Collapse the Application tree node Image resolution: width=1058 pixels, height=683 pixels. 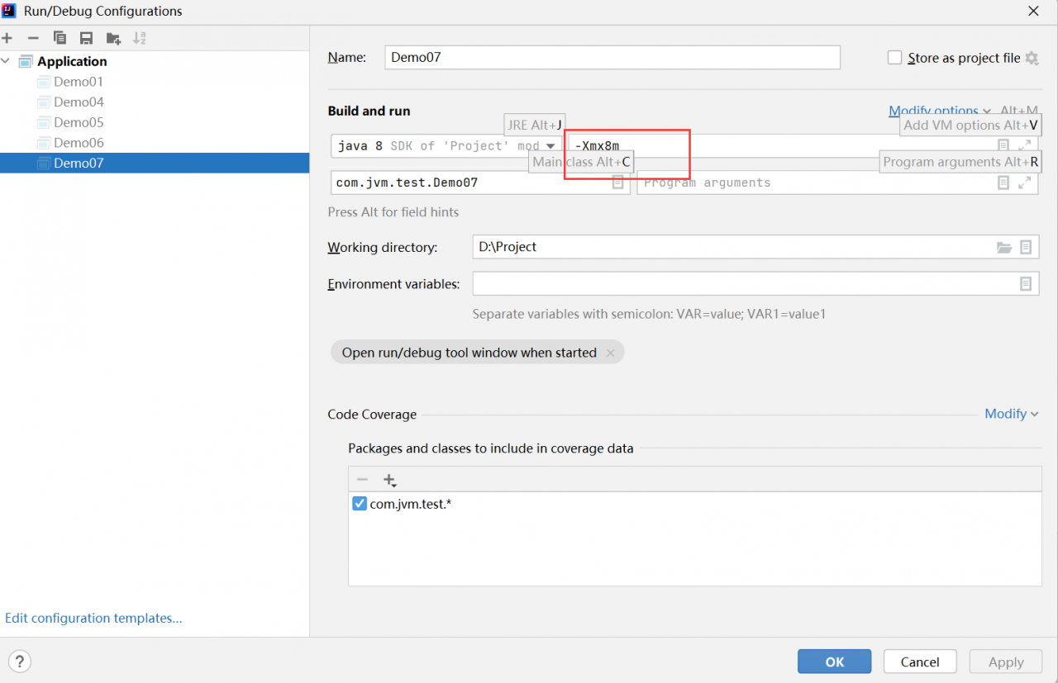tap(6, 61)
